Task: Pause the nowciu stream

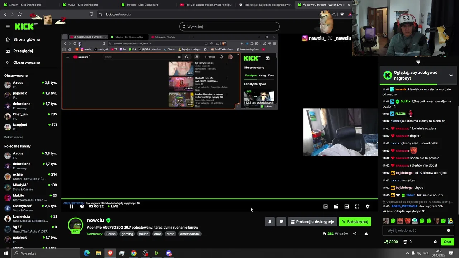Action: (71, 206)
